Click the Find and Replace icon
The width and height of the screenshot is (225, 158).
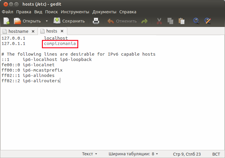point(208,21)
